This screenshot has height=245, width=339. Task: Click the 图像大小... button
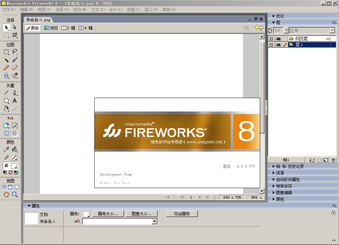(x=141, y=214)
